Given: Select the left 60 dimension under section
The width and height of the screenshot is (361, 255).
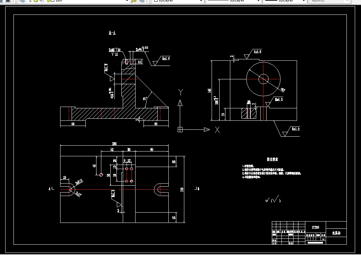Looking at the screenshot, I should click(73, 124).
